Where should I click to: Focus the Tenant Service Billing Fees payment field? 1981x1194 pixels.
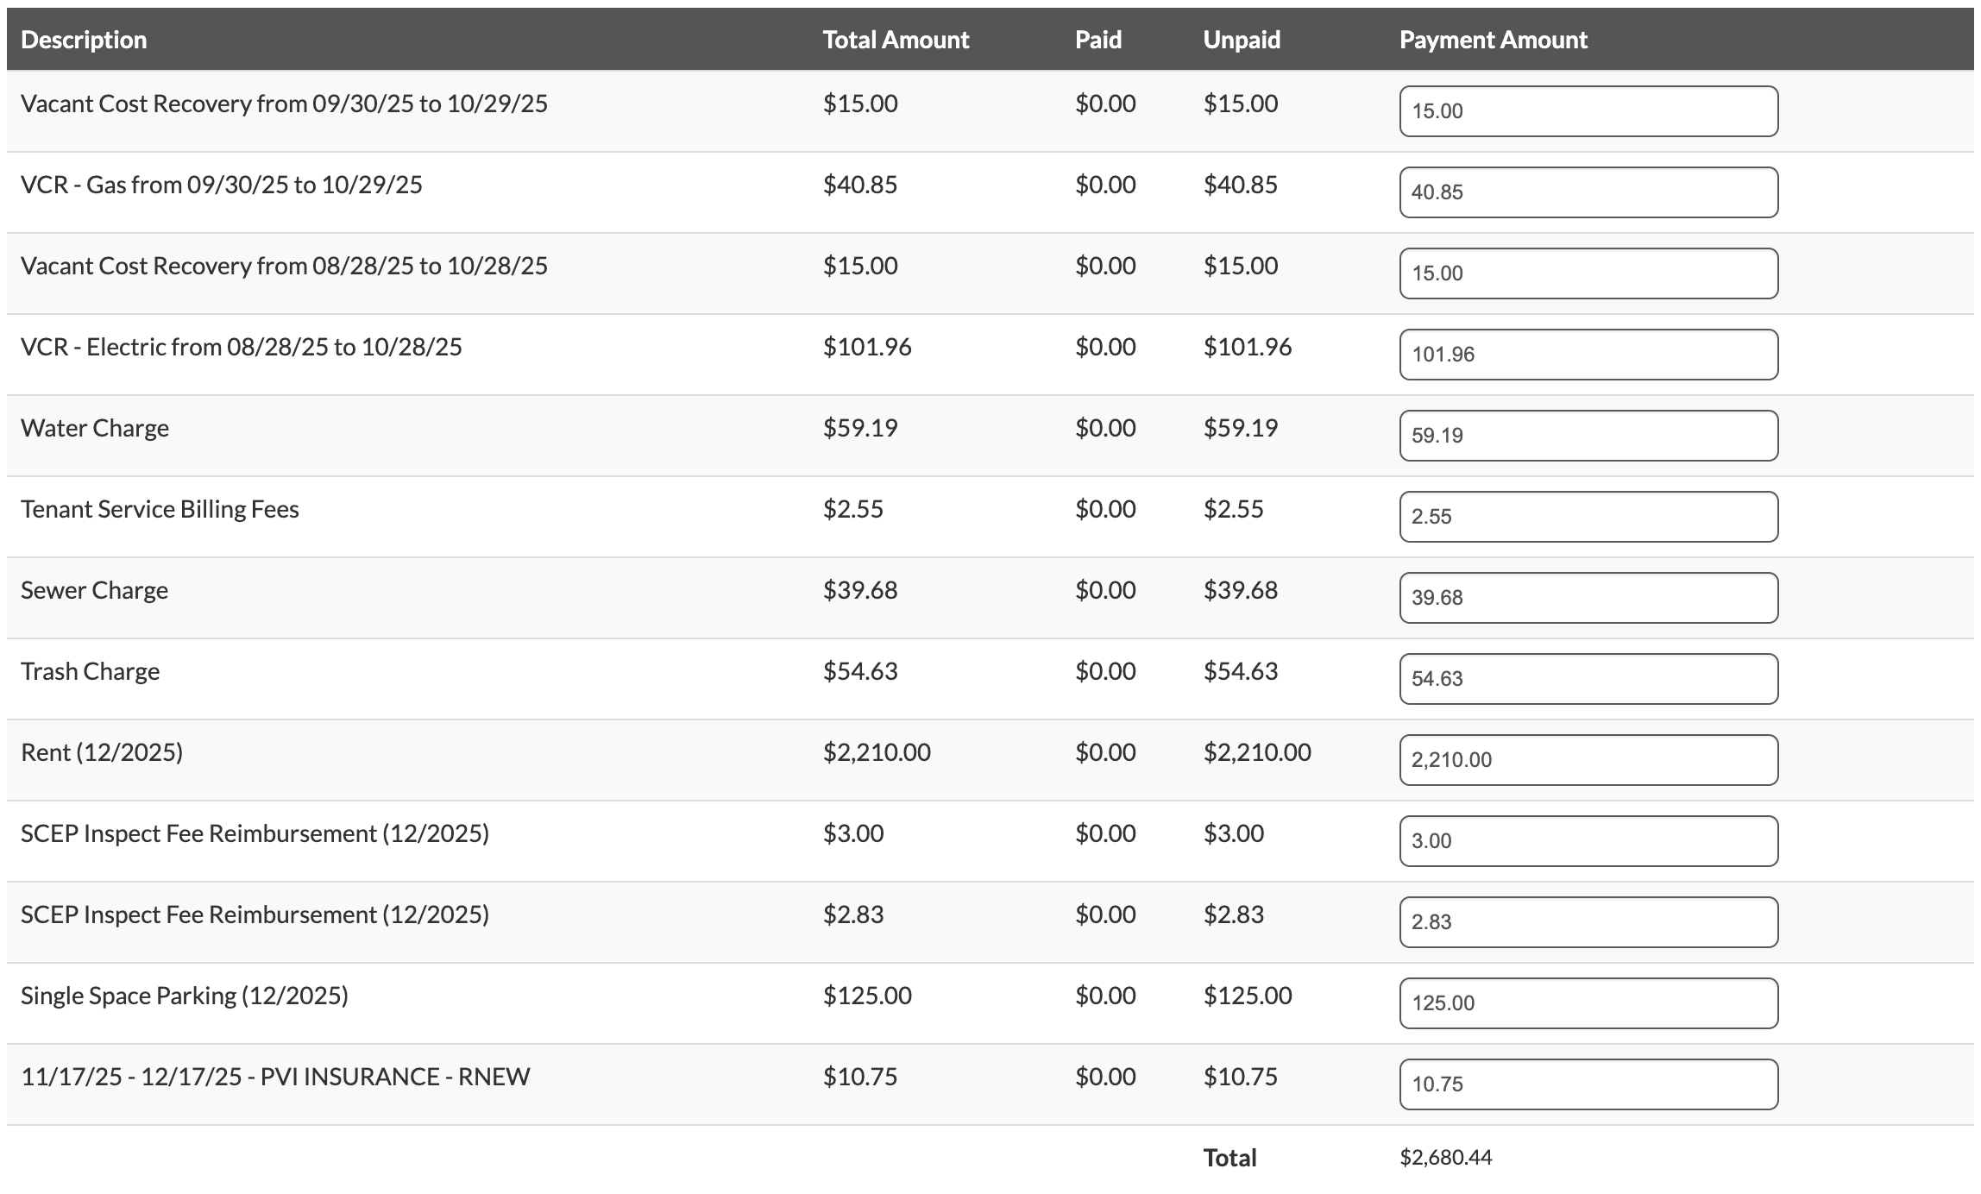[1588, 517]
